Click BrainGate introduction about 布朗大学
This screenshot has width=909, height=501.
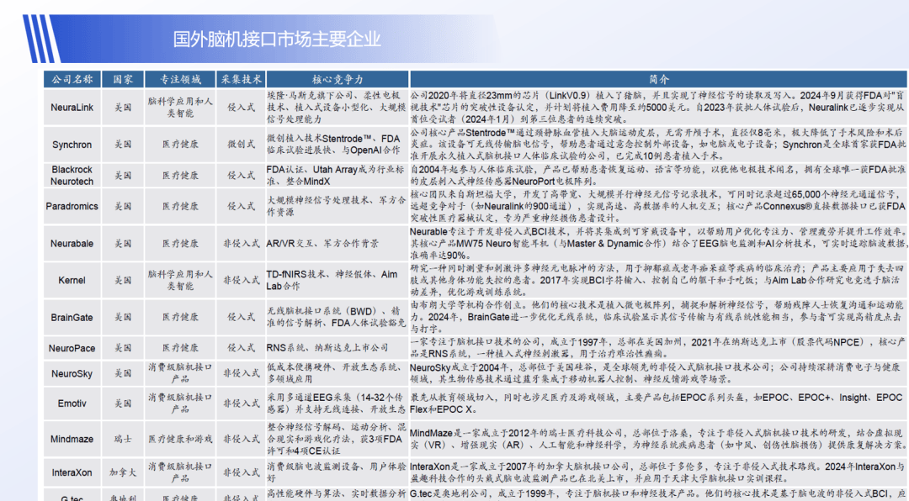coord(658,318)
